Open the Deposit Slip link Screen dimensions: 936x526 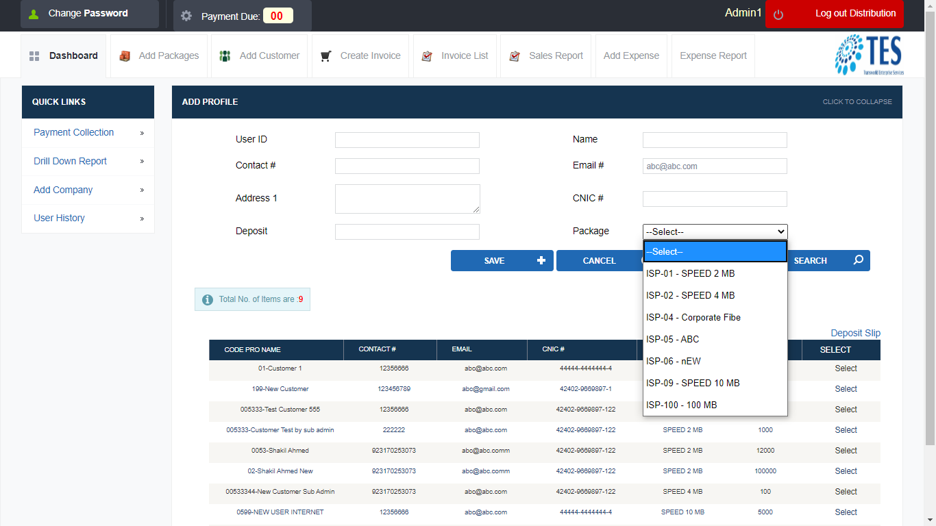coord(856,333)
